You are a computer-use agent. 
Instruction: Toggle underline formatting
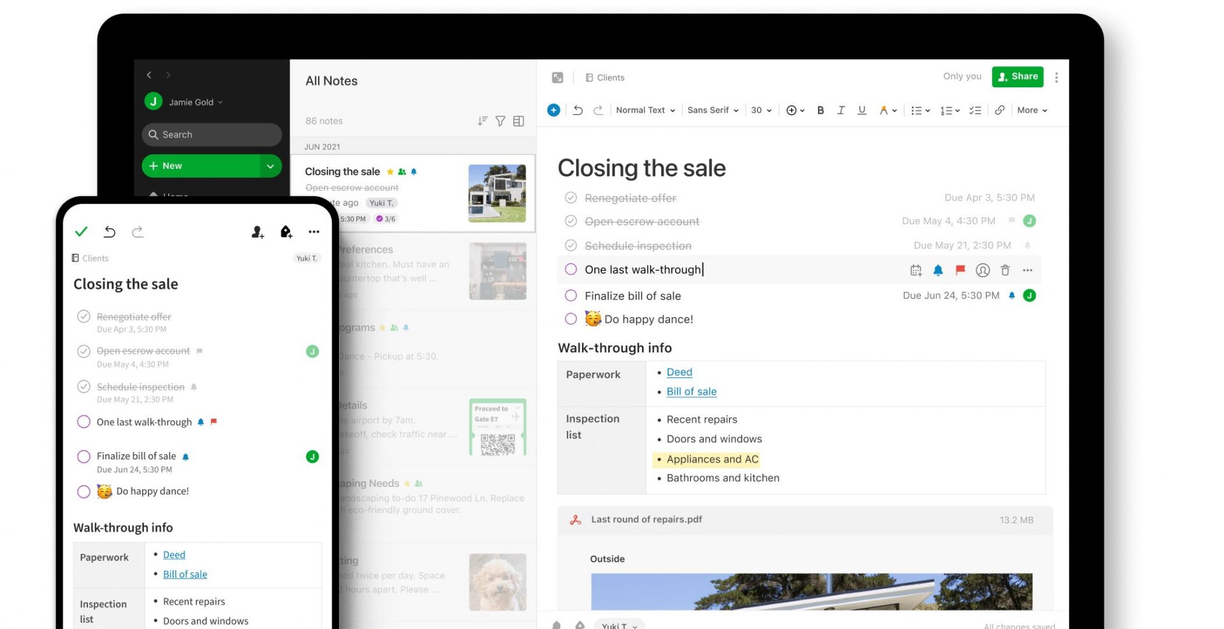point(862,110)
